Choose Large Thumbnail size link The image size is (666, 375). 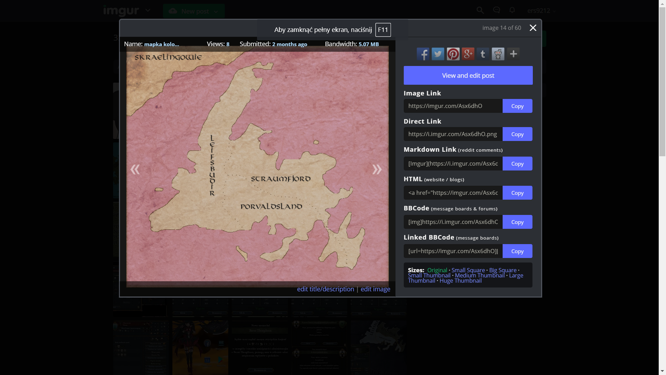(516, 275)
